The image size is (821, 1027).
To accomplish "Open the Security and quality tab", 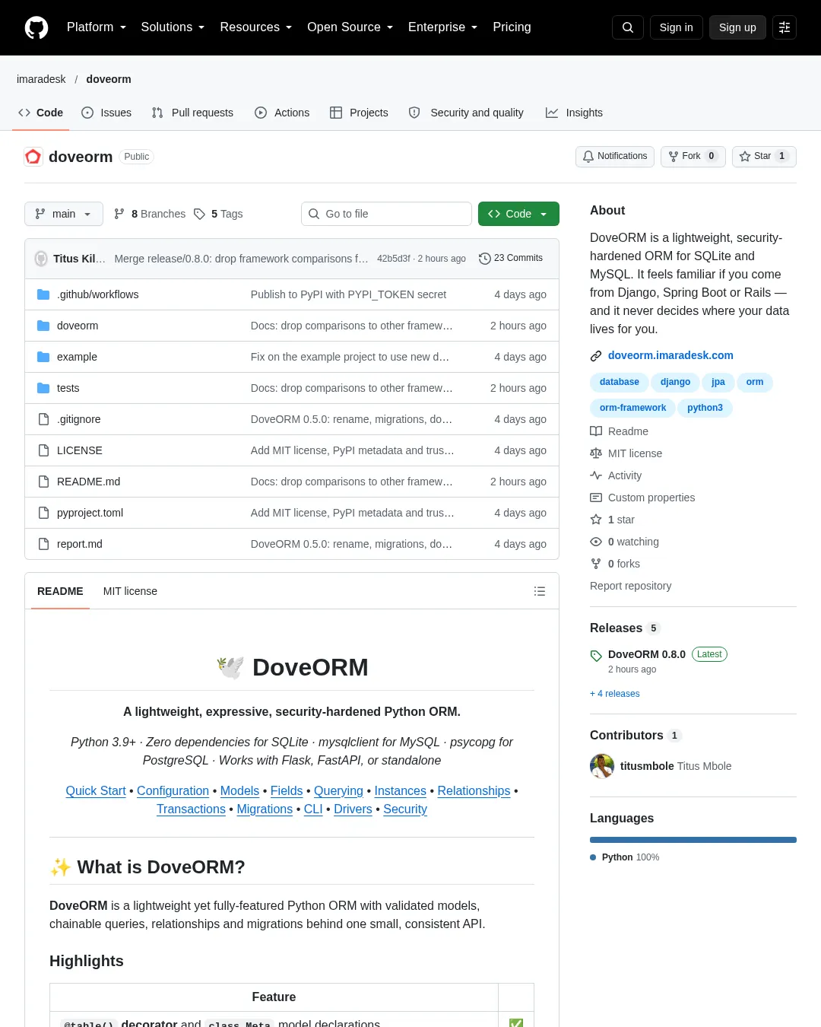I will click(466, 113).
